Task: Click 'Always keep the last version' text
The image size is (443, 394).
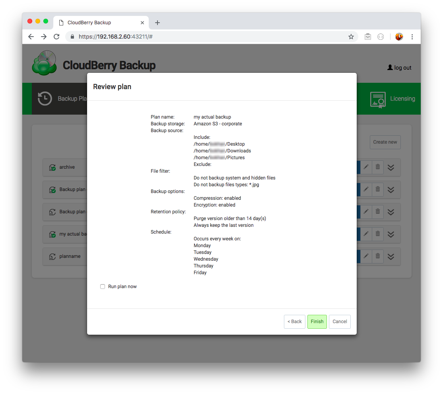Action: [223, 225]
